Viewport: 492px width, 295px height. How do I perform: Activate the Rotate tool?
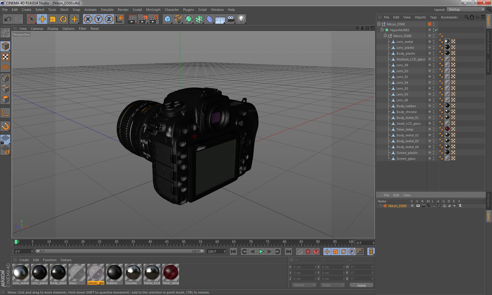pos(63,19)
